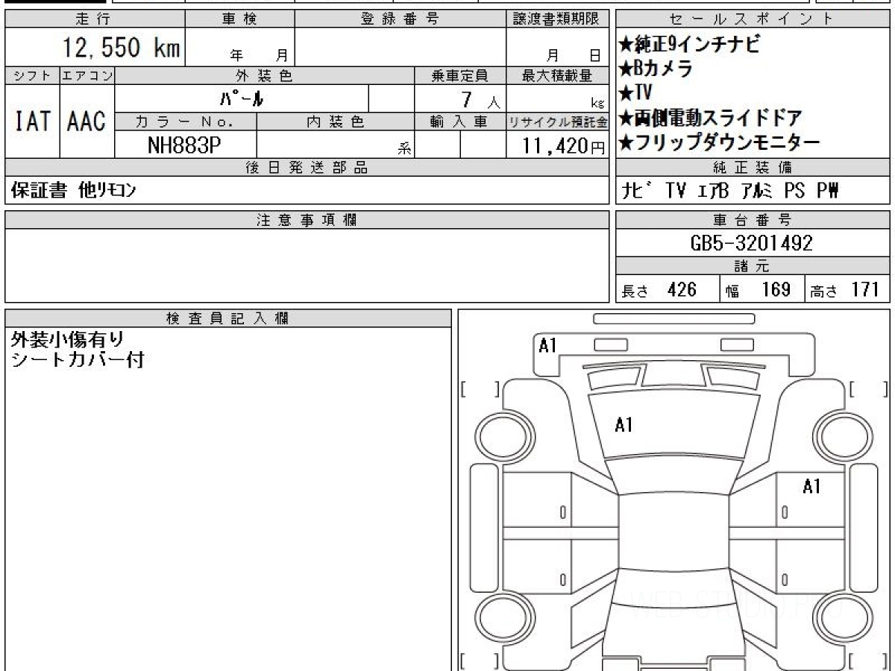The width and height of the screenshot is (895, 671).
Task: Click the リサイクル預託金 header
Action: tap(558, 121)
